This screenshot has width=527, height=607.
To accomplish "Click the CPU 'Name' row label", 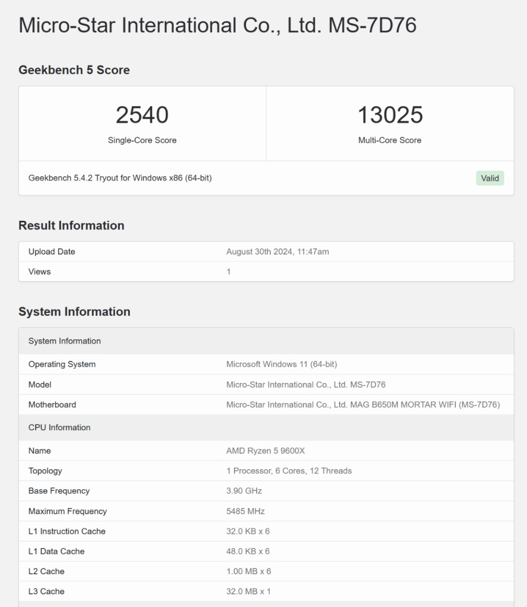I will [x=40, y=451].
